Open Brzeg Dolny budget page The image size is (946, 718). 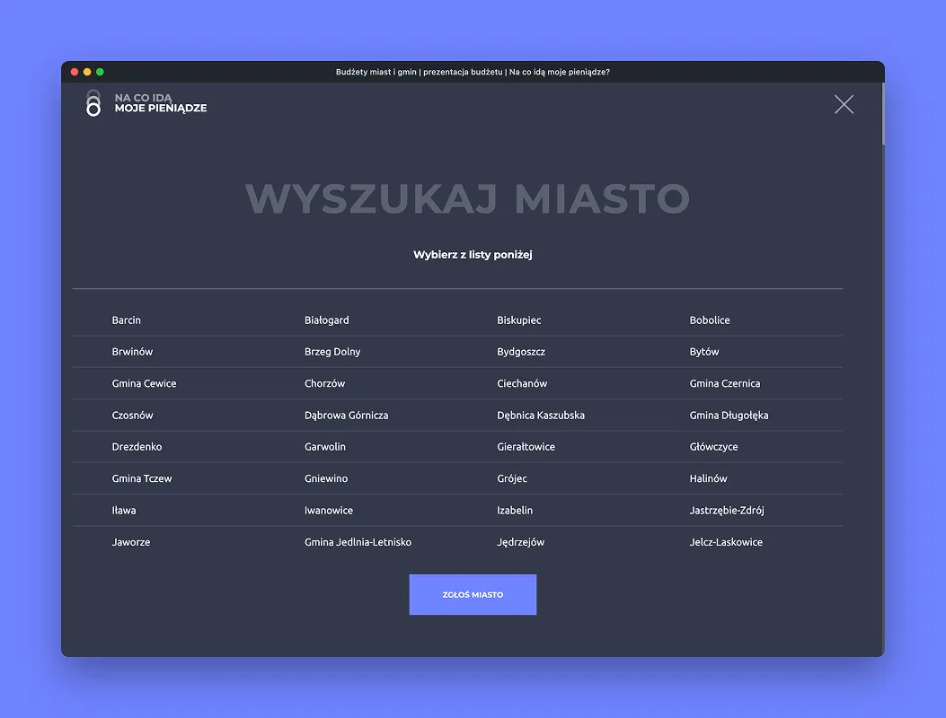[332, 352]
